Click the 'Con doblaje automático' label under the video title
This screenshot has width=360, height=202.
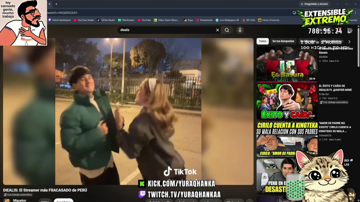pos(18,195)
